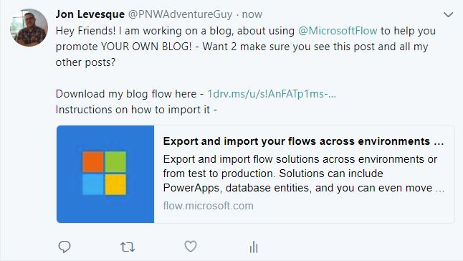The width and height of the screenshot is (463, 261).
Task: Like the tweet with the heart icon
Action: click(191, 246)
